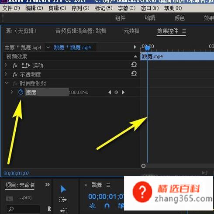Toggle nest sequence insert option

tap(92, 206)
